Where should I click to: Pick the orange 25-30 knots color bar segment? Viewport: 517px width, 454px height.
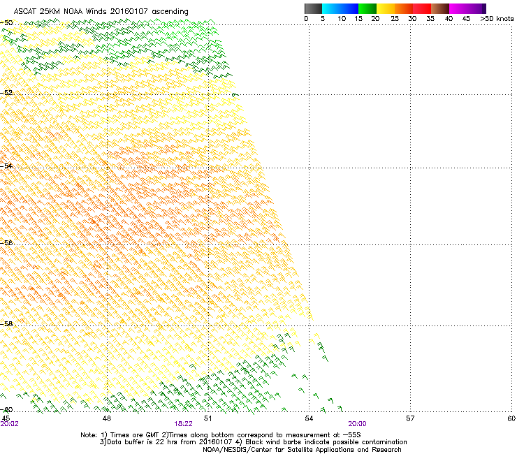404,8
